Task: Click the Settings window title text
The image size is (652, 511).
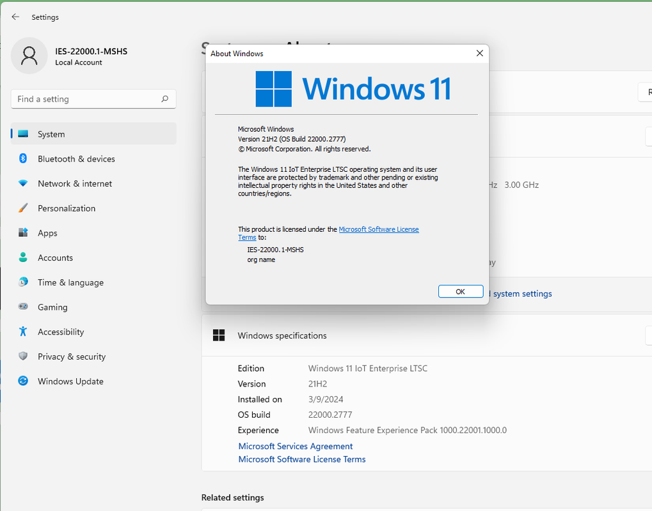Action: [45, 17]
